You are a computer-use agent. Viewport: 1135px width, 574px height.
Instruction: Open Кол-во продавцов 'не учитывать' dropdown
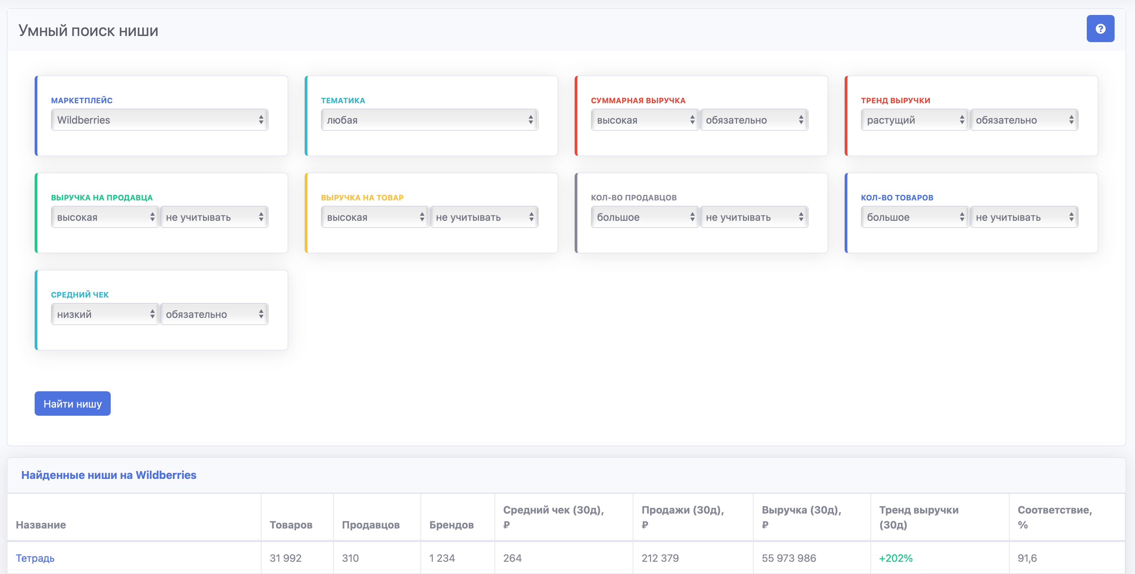point(753,217)
